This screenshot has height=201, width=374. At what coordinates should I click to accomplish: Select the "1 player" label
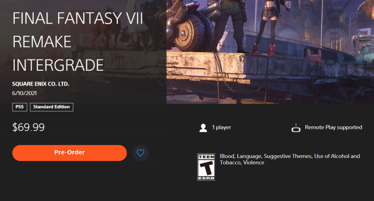tap(222, 127)
